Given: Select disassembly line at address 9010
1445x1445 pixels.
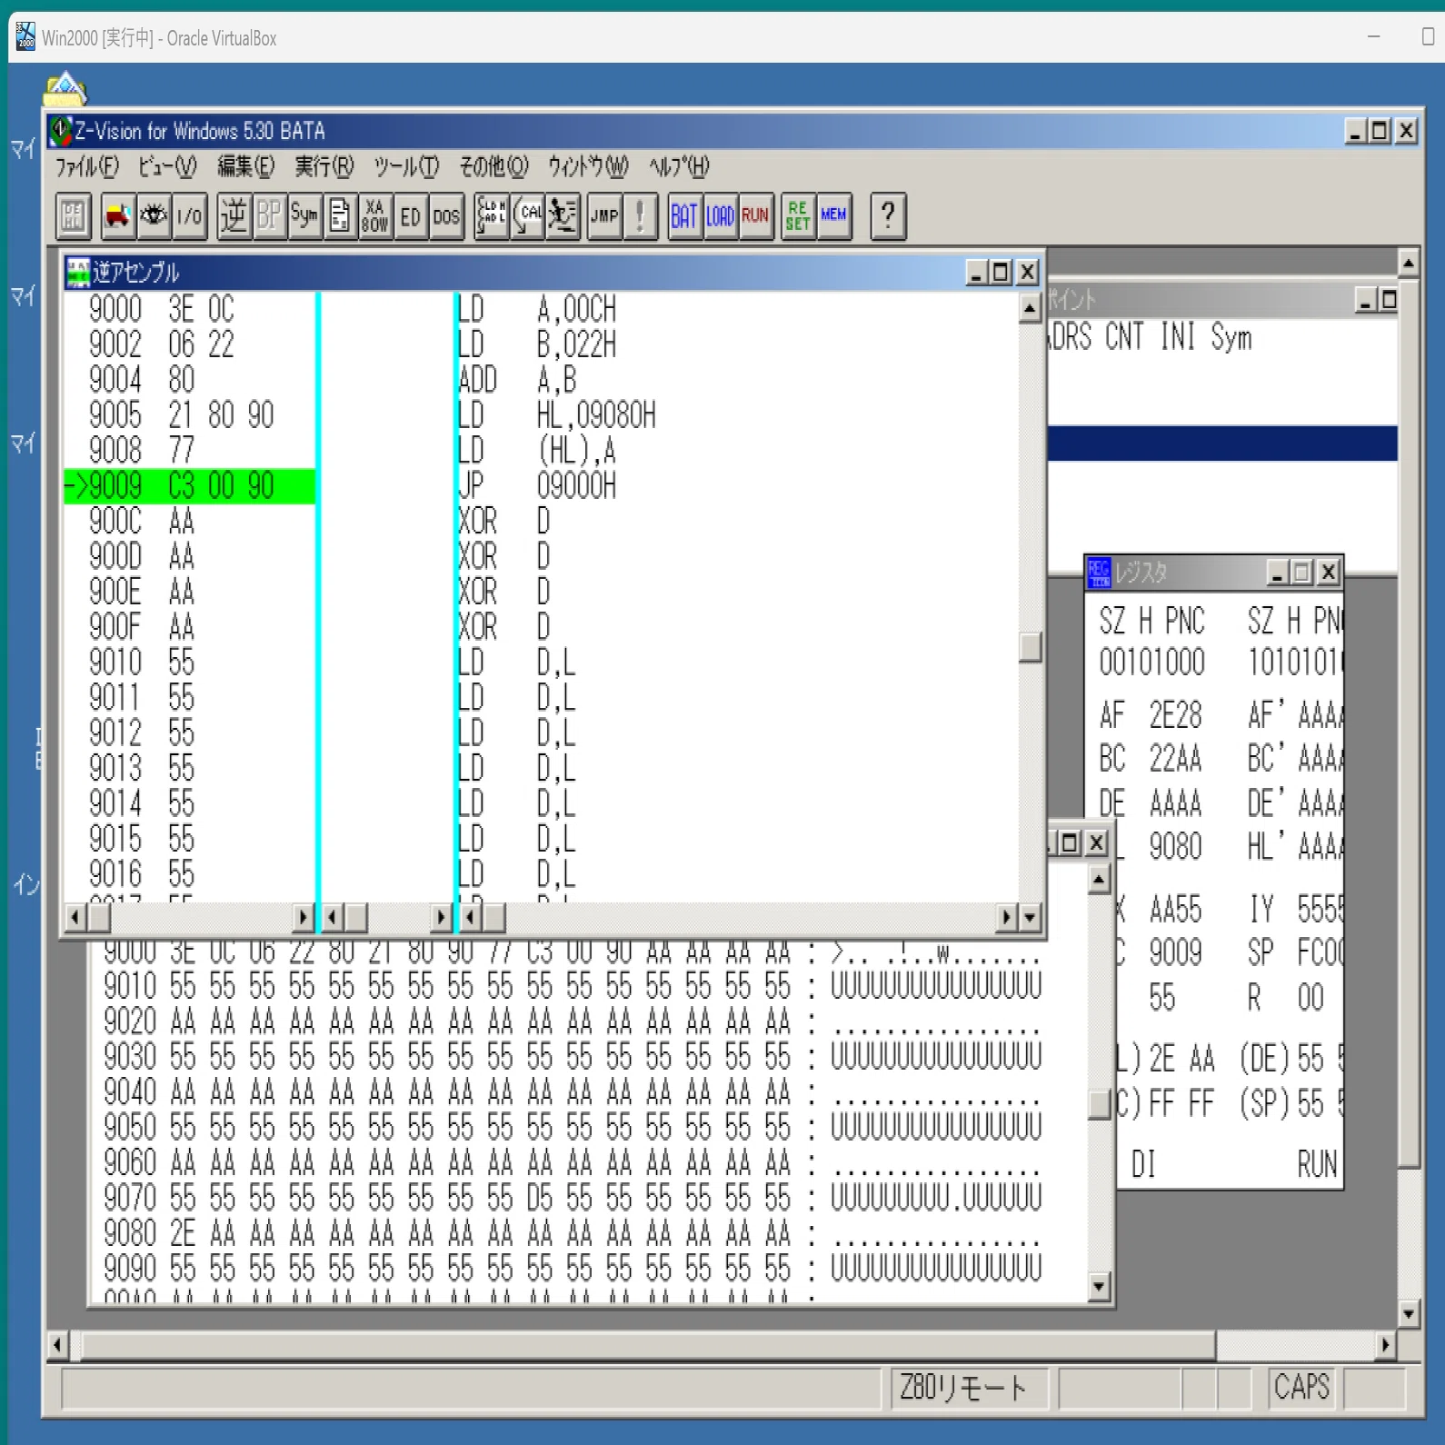Looking at the screenshot, I should pyautogui.click(x=541, y=663).
